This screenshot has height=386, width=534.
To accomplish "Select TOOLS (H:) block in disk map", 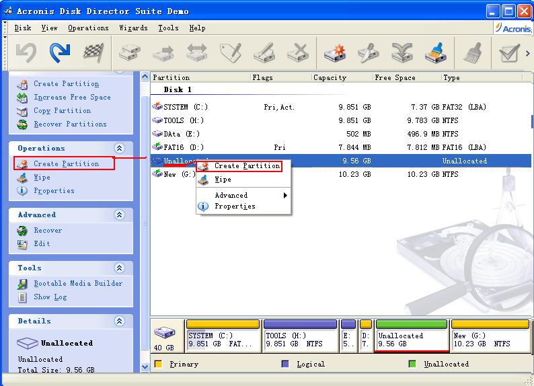I will (x=300, y=336).
